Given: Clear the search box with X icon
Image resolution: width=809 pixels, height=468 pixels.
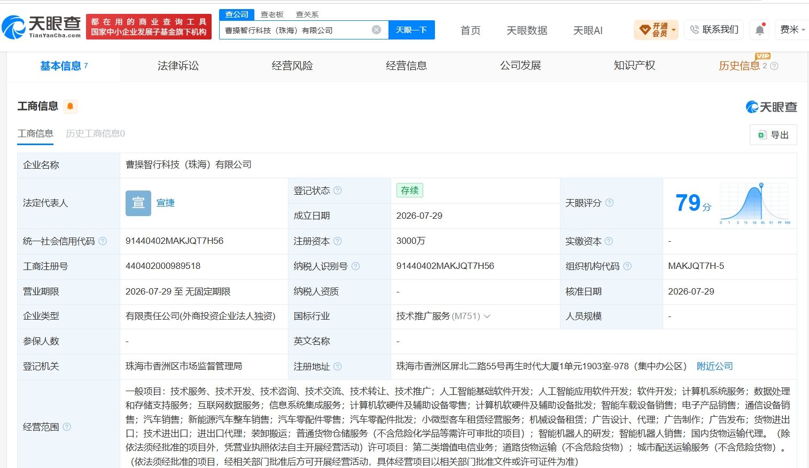Looking at the screenshot, I should (376, 30).
